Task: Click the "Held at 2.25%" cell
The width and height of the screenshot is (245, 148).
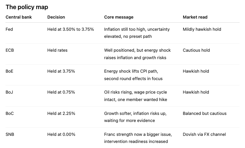Action: tap(61, 113)
